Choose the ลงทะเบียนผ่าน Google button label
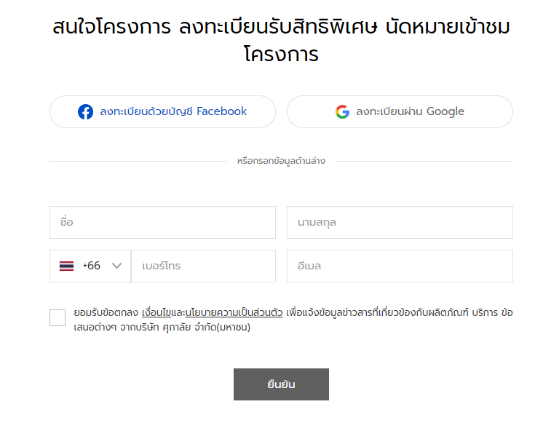Screen dimensions: 559x423 [x=410, y=111]
